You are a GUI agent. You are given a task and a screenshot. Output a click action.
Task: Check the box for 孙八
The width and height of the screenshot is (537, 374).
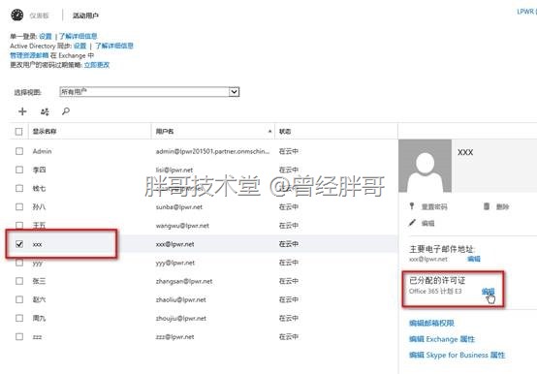pos(19,206)
